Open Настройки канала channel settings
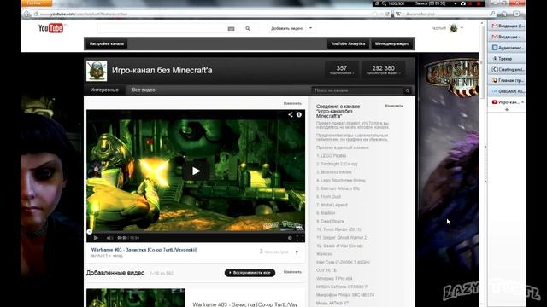 [106, 43]
